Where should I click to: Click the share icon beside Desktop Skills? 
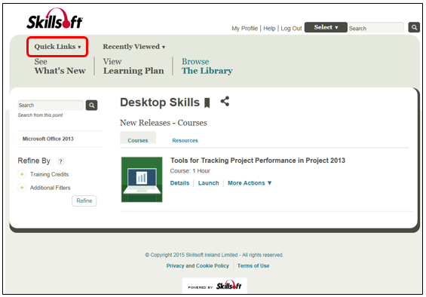225,101
